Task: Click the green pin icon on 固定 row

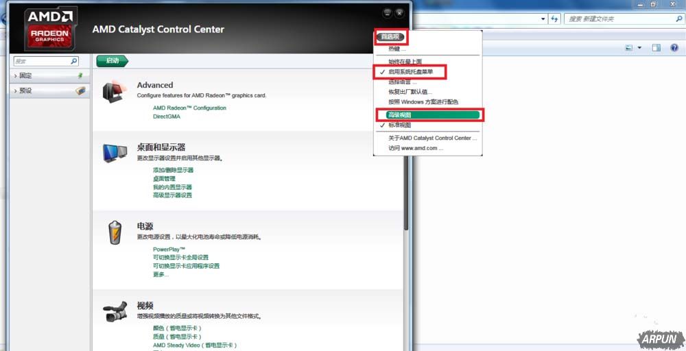Action: click(80, 75)
